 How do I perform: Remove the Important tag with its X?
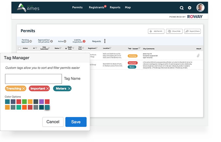[x=47, y=89]
